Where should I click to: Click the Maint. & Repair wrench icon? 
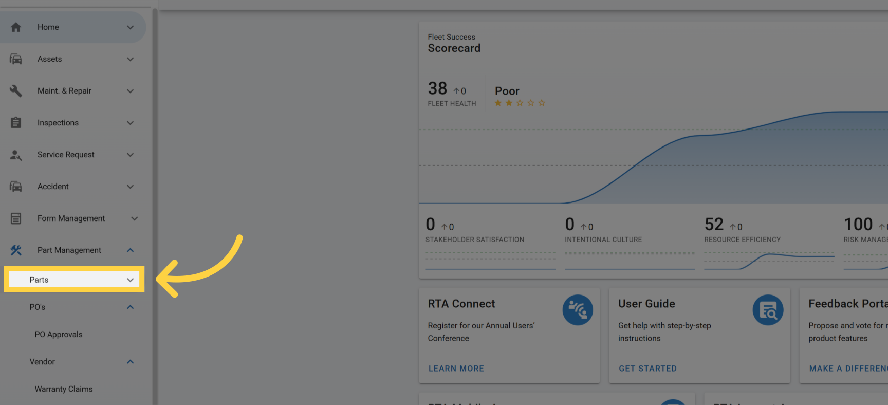[16, 91]
